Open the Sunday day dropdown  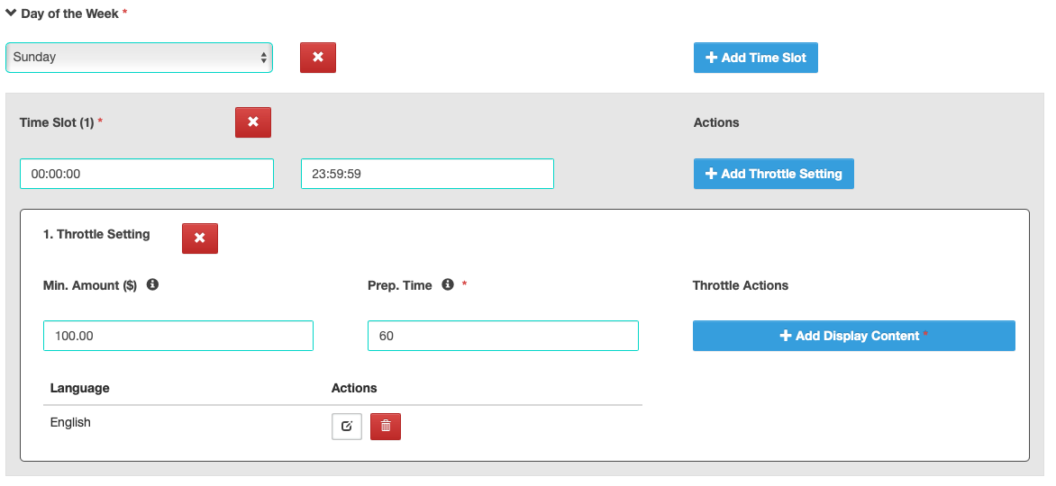coord(139,58)
